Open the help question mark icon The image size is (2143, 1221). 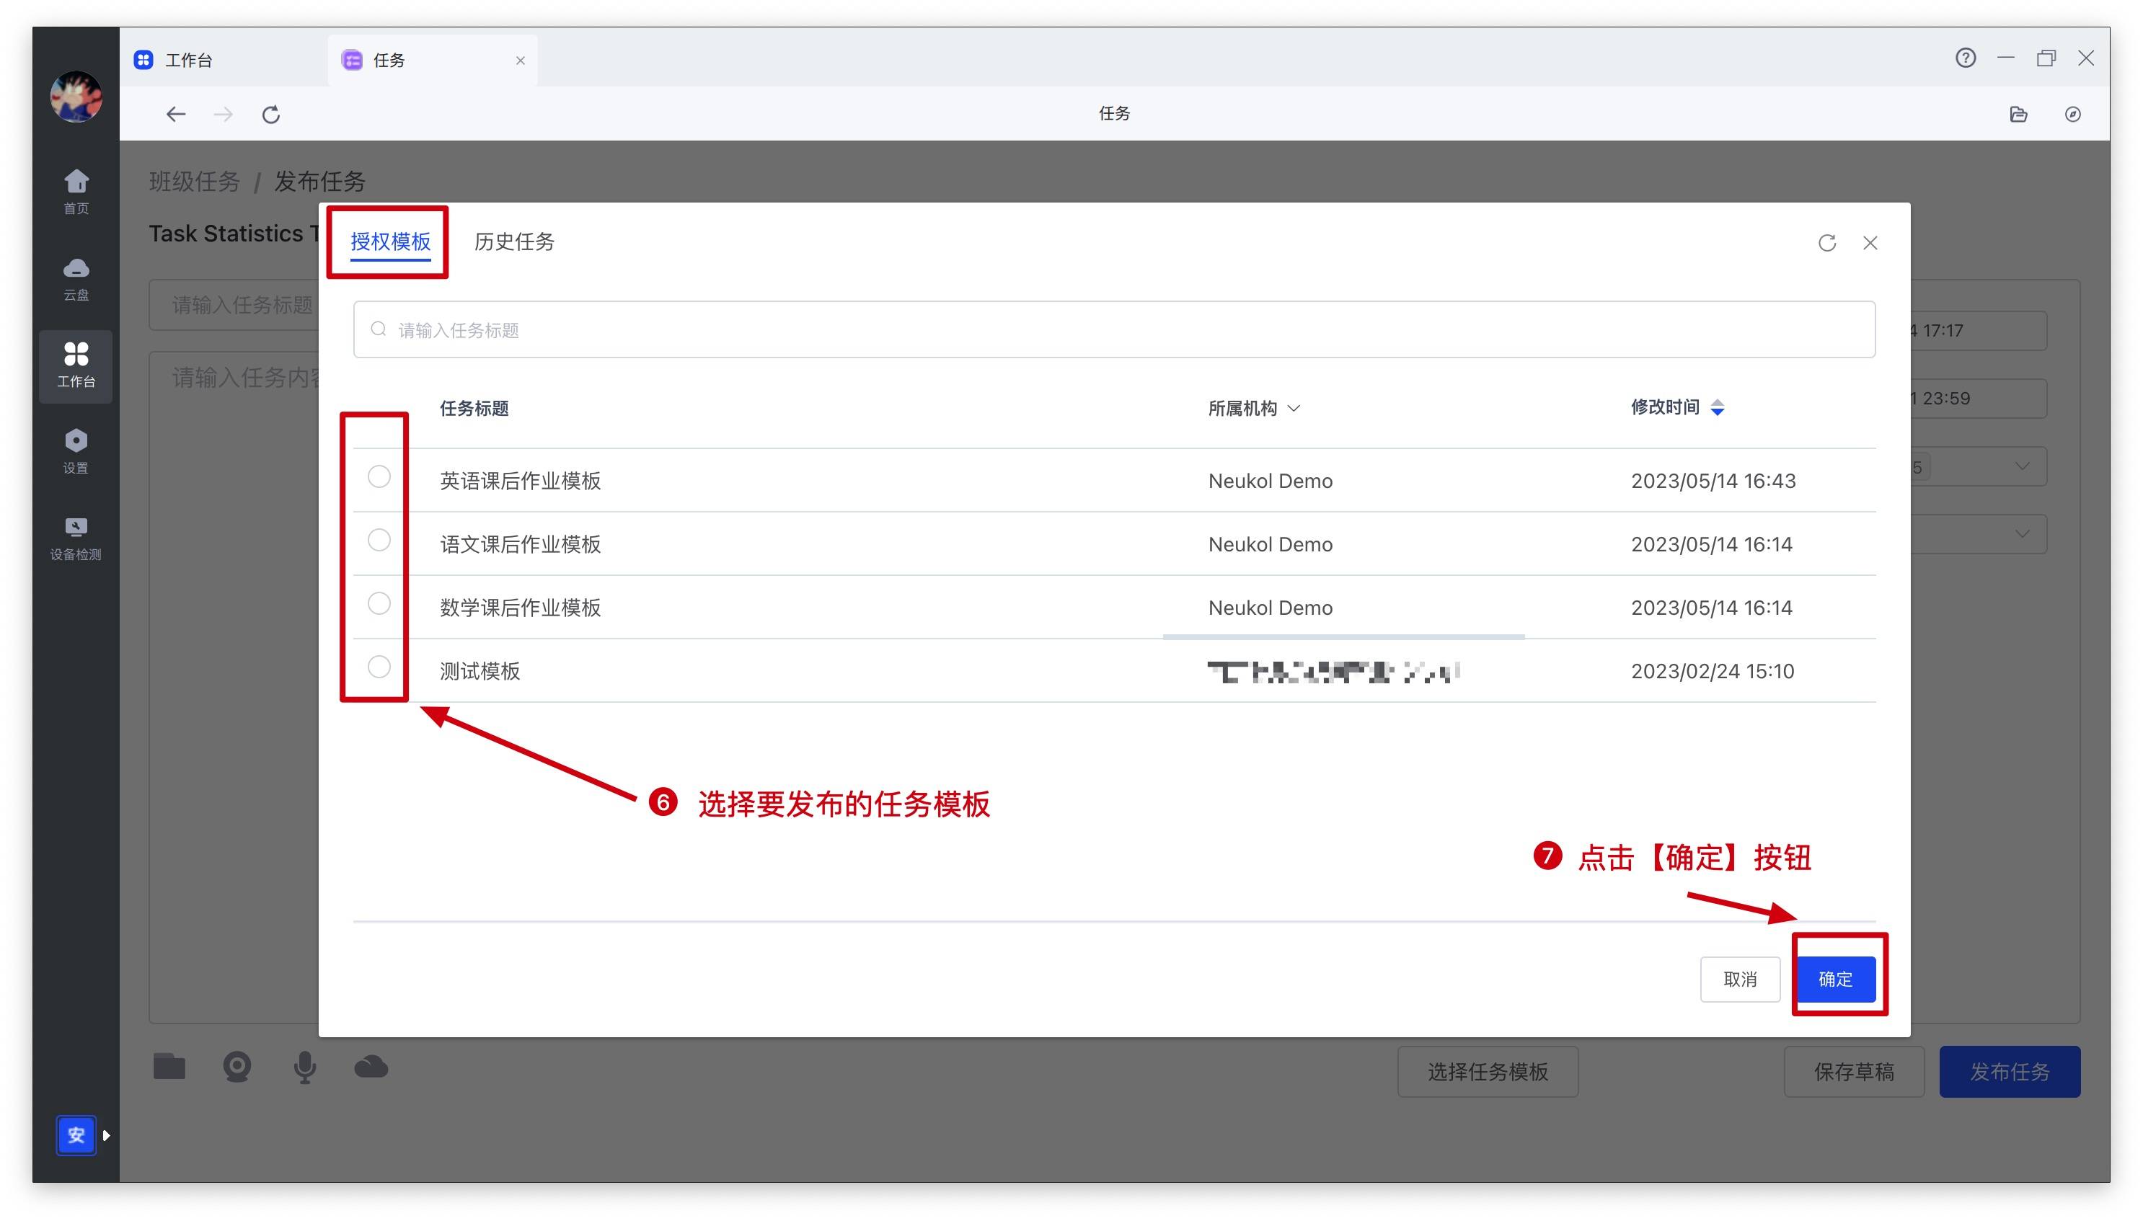coord(1965,58)
